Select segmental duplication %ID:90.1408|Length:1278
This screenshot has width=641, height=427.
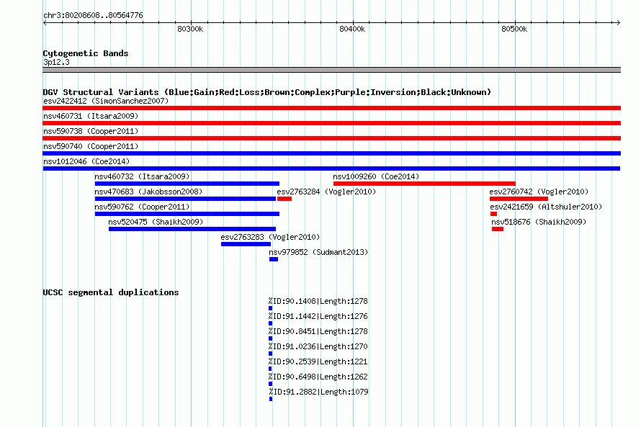318,301
